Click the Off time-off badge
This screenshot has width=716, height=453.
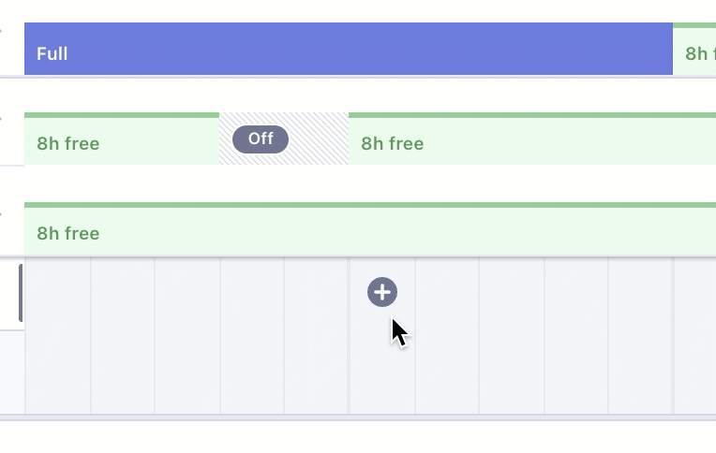[x=261, y=139]
